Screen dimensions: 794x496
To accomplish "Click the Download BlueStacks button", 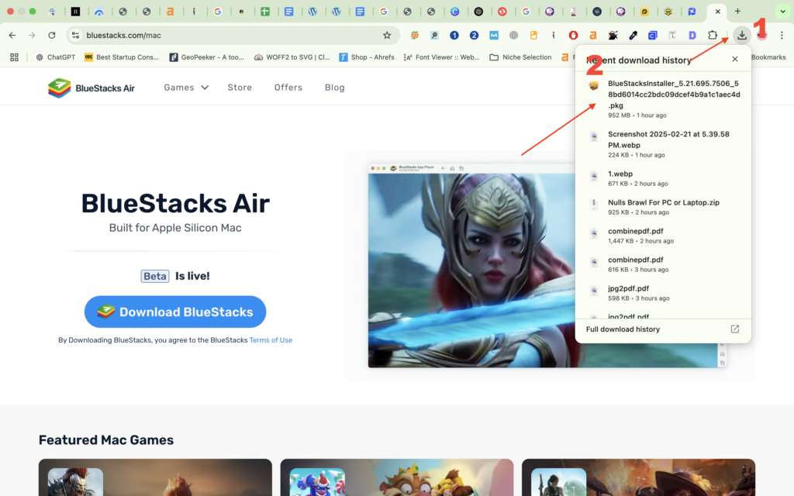I will coord(175,312).
